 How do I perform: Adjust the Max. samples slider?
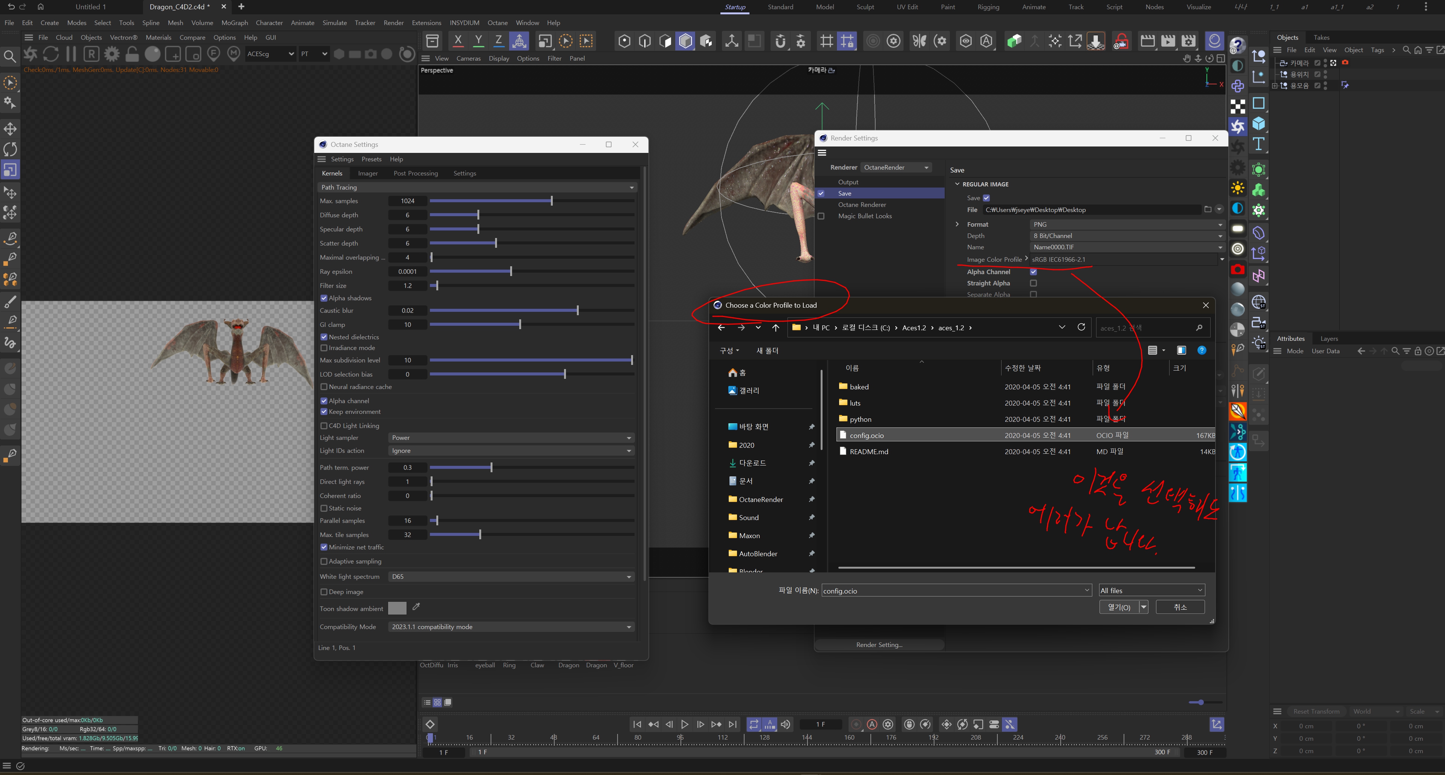pyautogui.click(x=551, y=201)
